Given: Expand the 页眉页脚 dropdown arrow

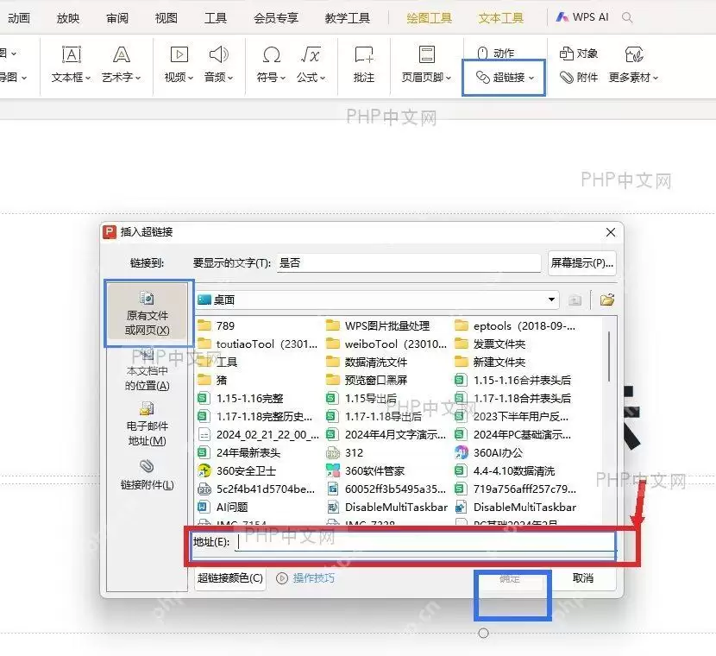Looking at the screenshot, I should tap(449, 79).
